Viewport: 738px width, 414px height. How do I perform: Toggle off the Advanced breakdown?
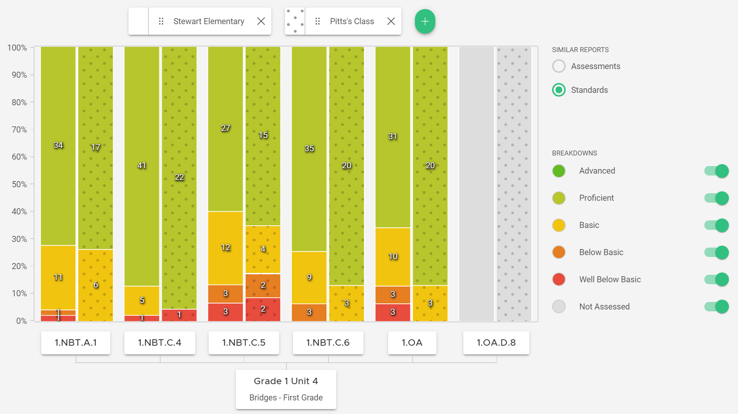716,171
